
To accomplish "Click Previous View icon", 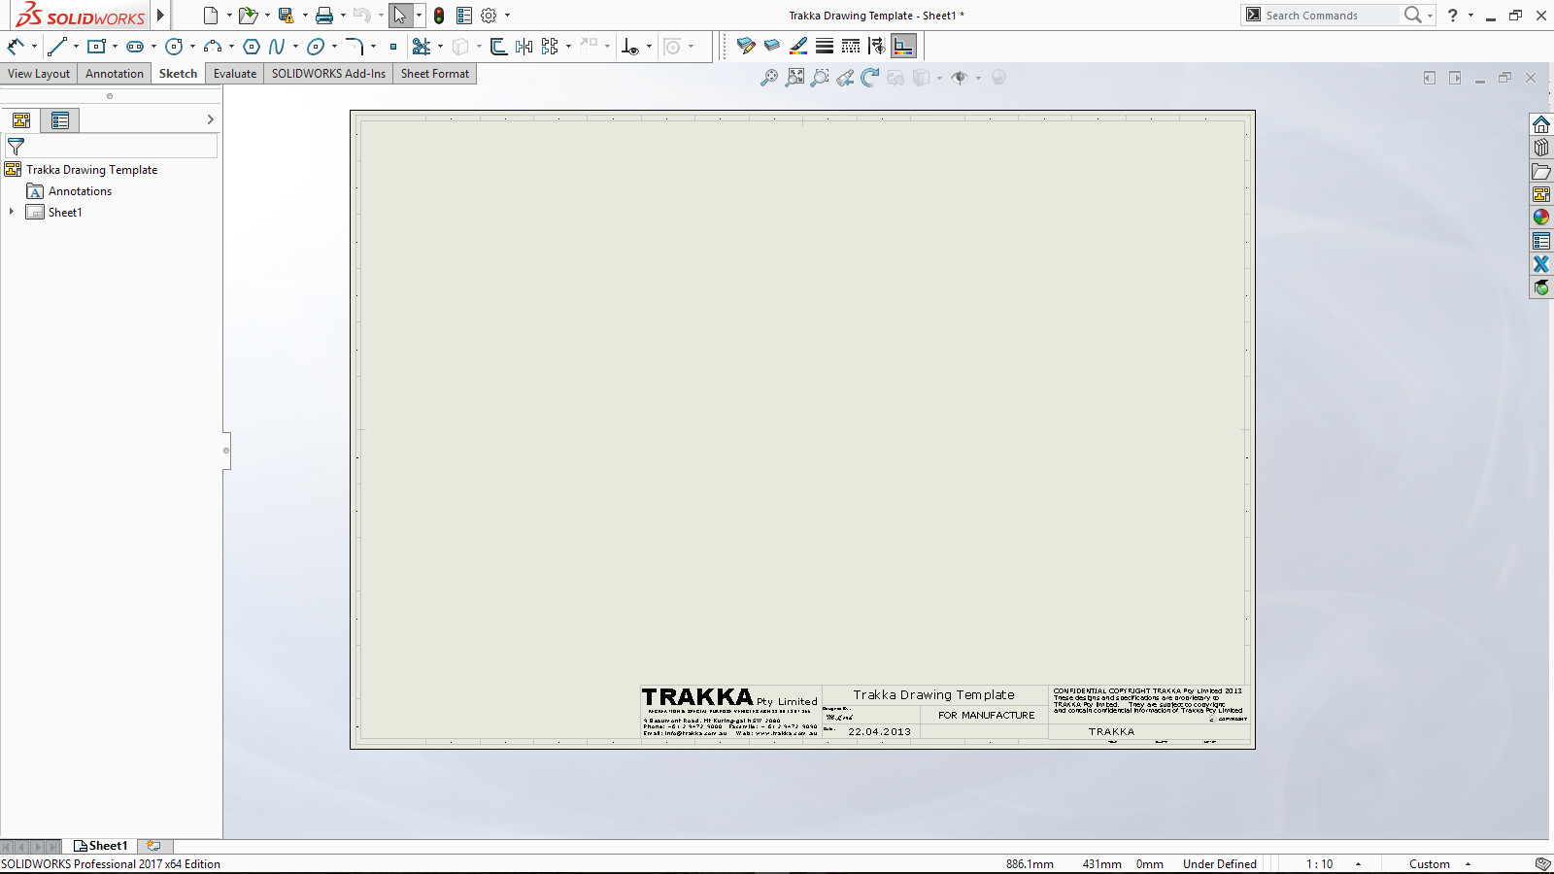I will [x=845, y=78].
